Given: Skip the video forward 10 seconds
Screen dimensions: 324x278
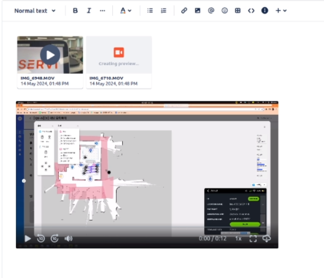Looking at the screenshot, I should click(55, 239).
